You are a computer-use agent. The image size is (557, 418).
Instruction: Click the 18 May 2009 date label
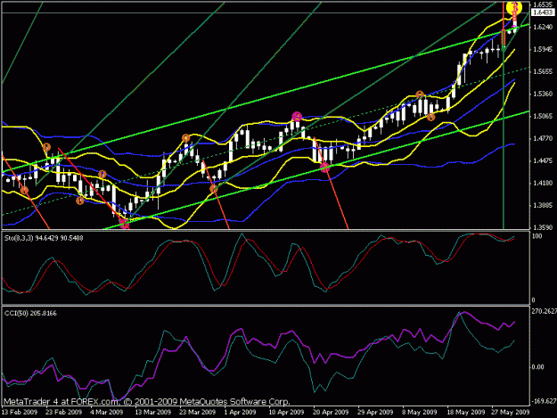coord(464,413)
